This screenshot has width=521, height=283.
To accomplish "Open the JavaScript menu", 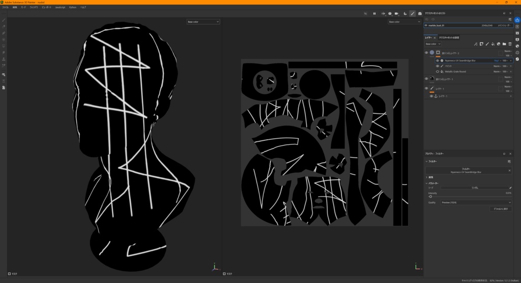I will click(60, 7).
